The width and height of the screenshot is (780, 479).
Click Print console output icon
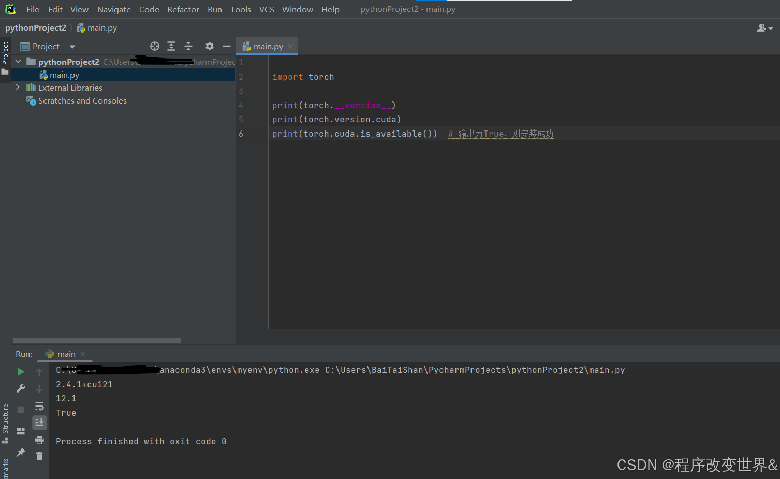[39, 440]
